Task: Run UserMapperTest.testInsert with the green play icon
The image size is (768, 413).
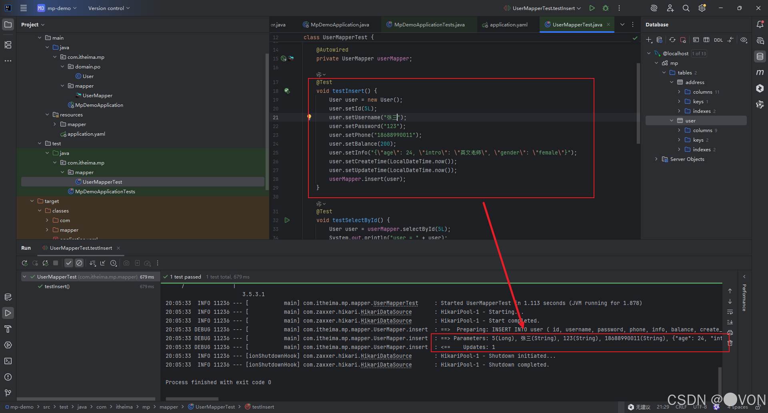Action: 592,8
